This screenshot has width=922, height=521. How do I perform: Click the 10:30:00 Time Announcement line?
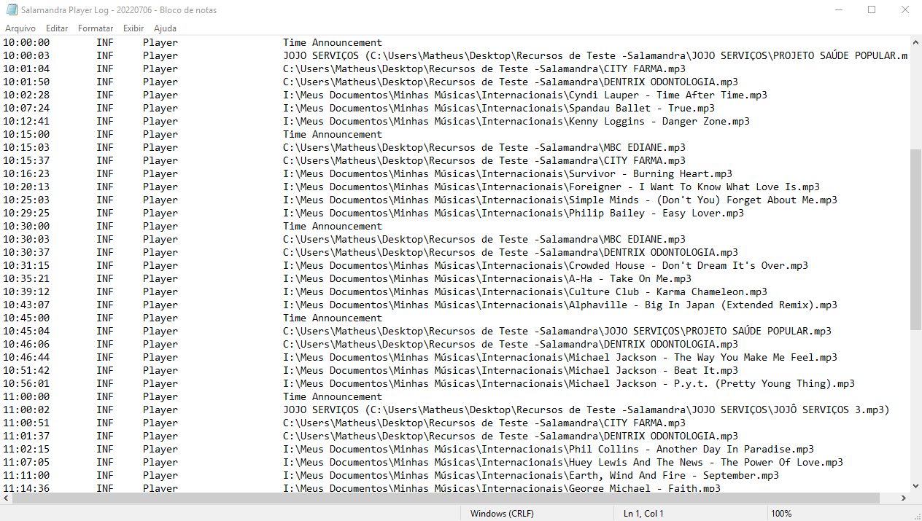[193, 227]
